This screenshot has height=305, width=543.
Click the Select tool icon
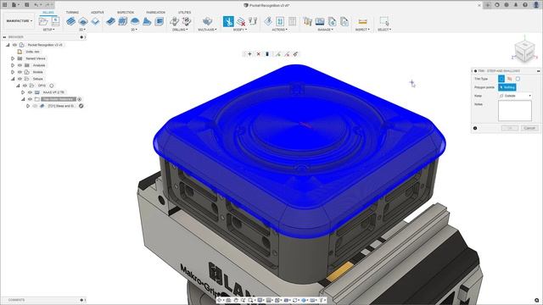click(384, 21)
